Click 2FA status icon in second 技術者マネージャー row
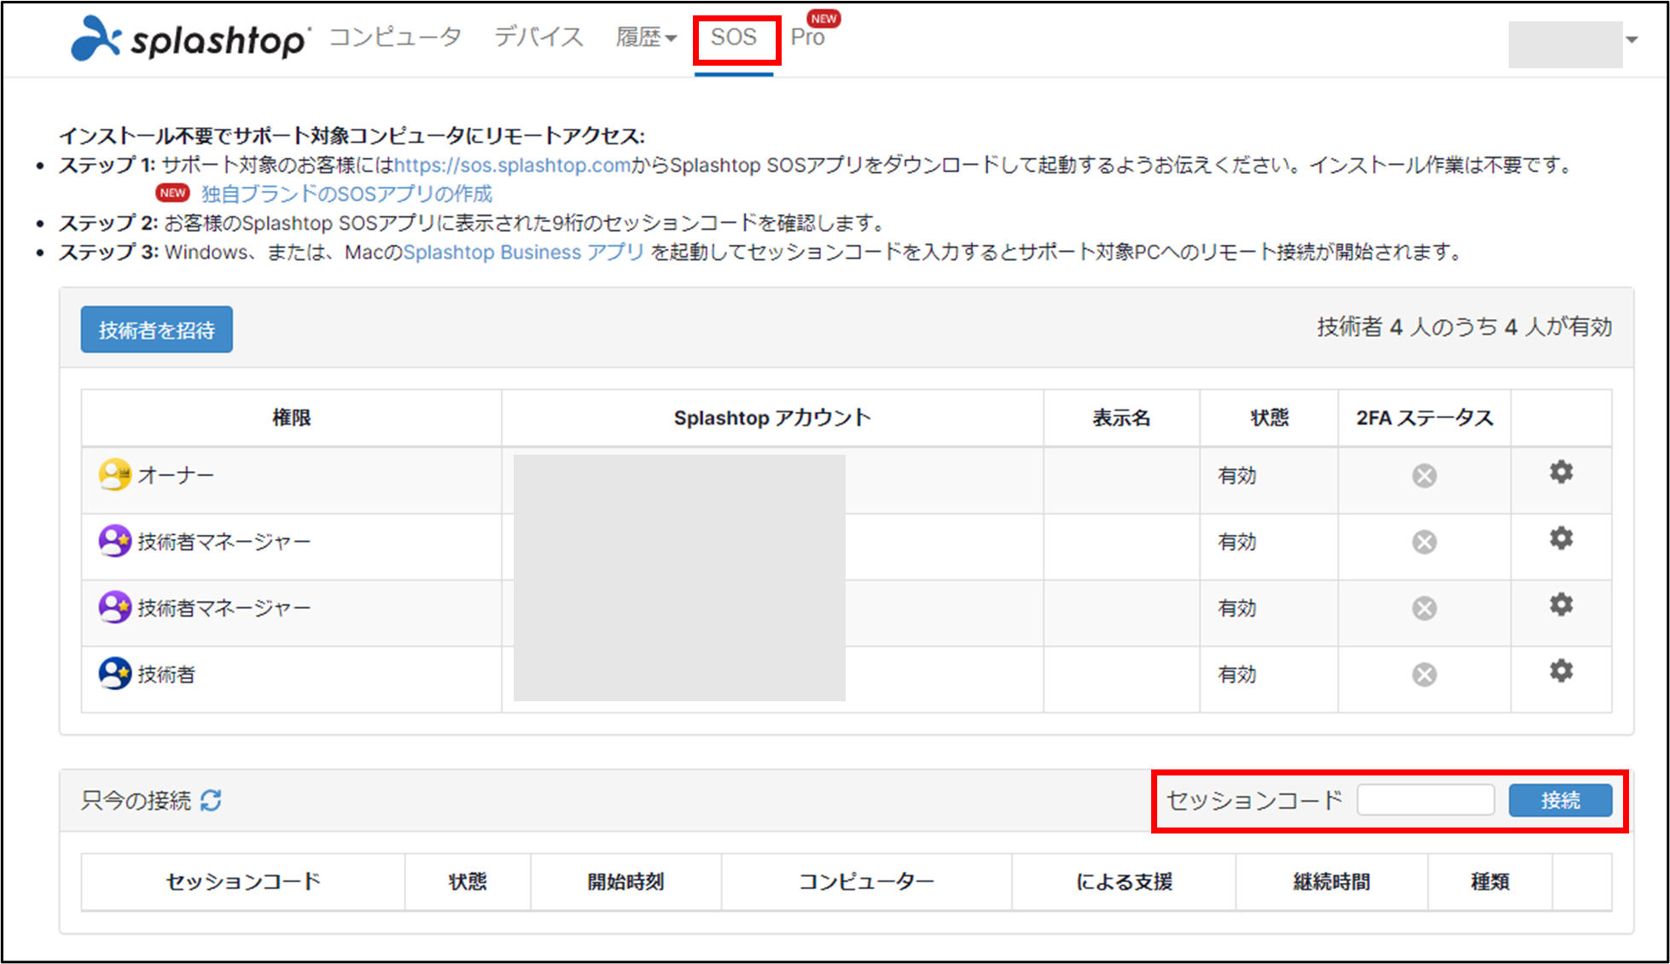The width and height of the screenshot is (1670, 964). 1424,608
